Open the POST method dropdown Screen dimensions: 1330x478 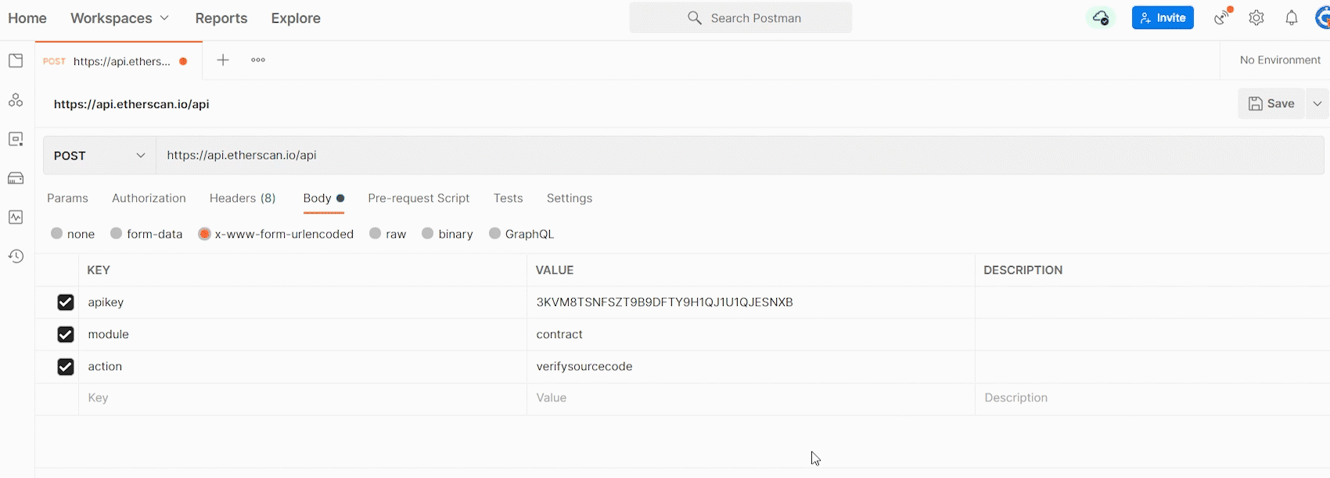point(99,156)
